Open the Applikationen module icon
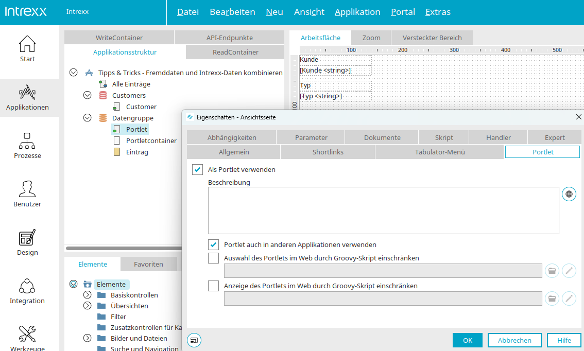Viewport: 584px width, 351px height. point(27,92)
